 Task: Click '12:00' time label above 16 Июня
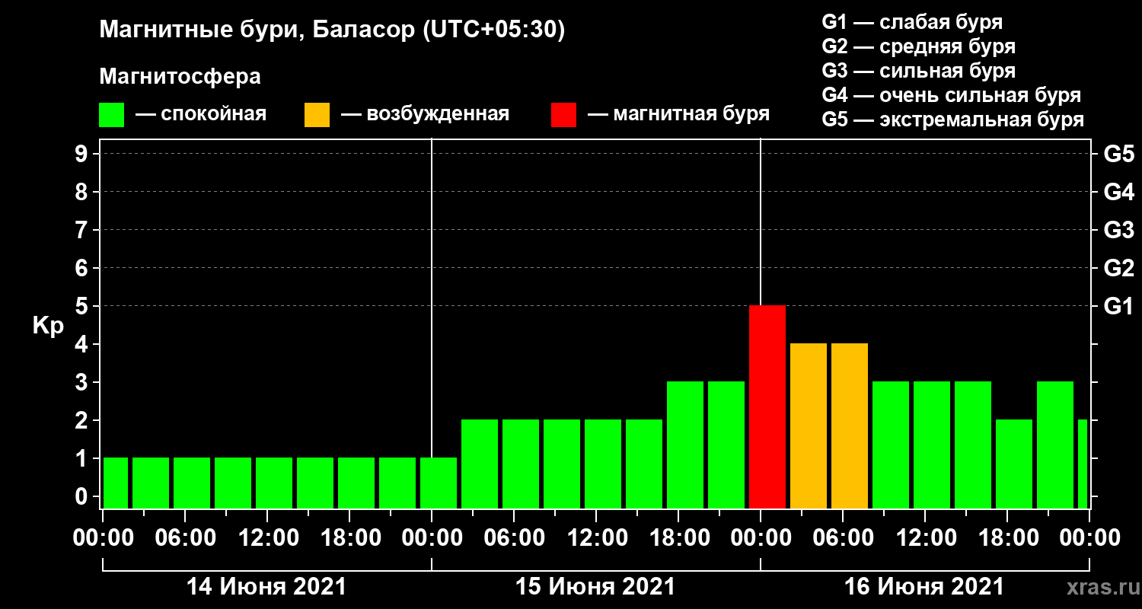[x=925, y=538]
